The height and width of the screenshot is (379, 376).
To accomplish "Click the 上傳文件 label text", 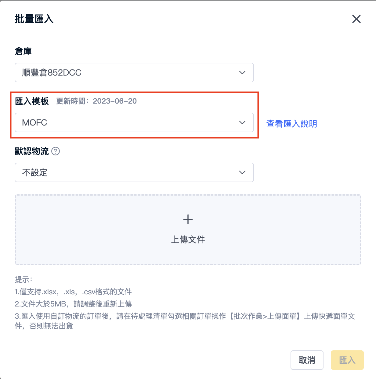I will pos(188,239).
